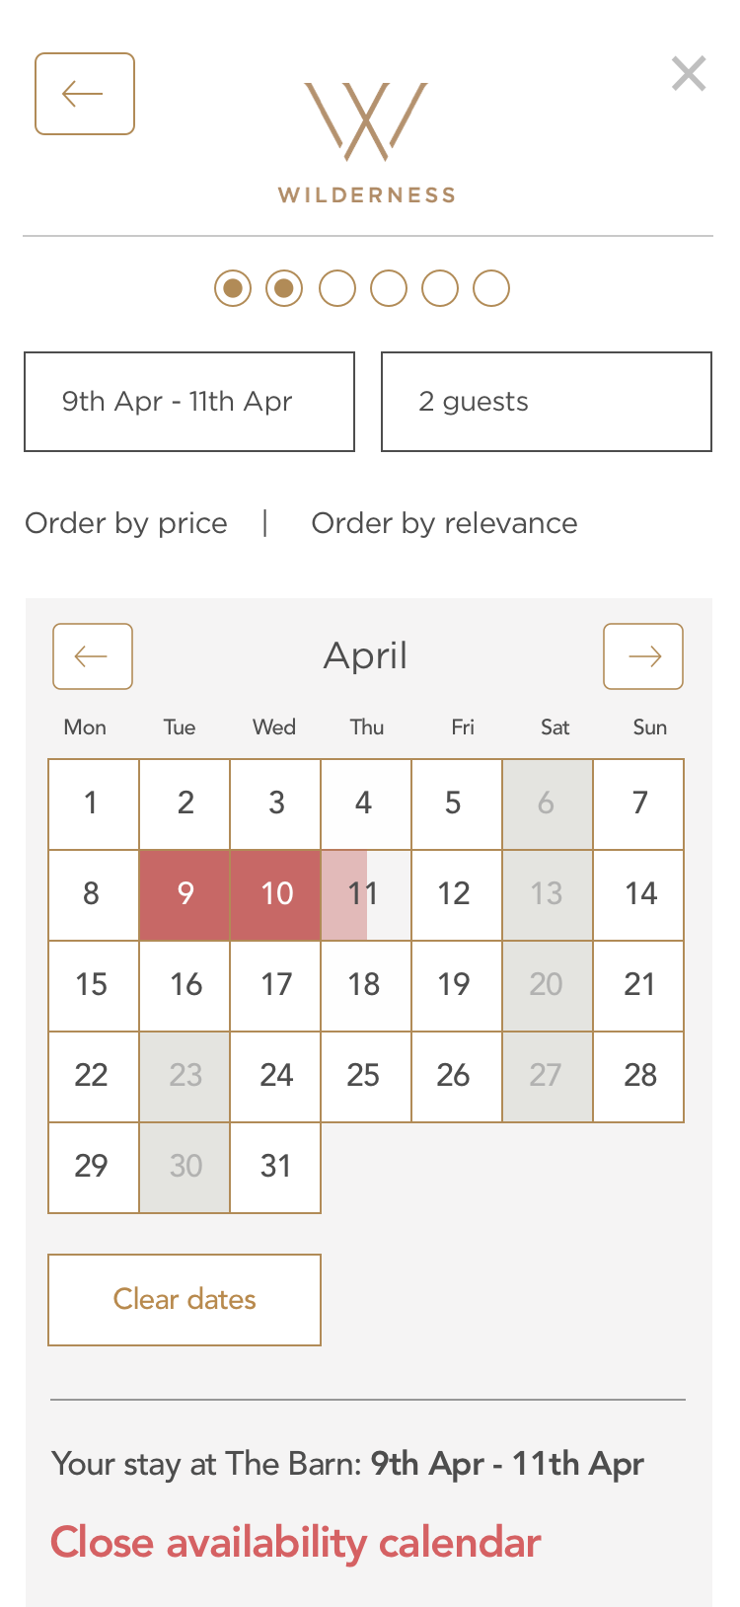Select the fourth step indicator circle
This screenshot has width=740, height=1607.
(389, 288)
